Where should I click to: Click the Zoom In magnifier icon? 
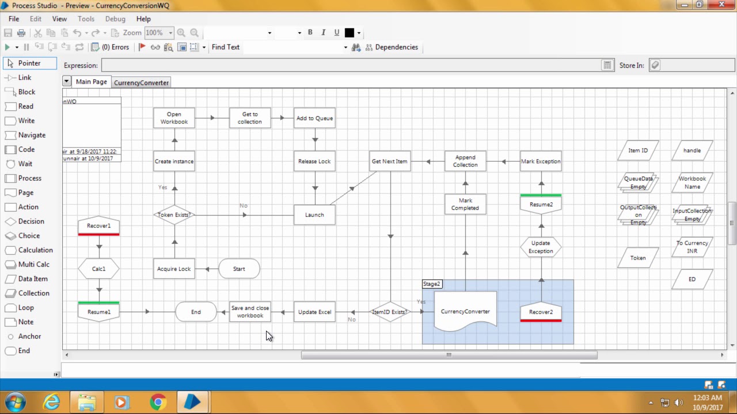181,33
